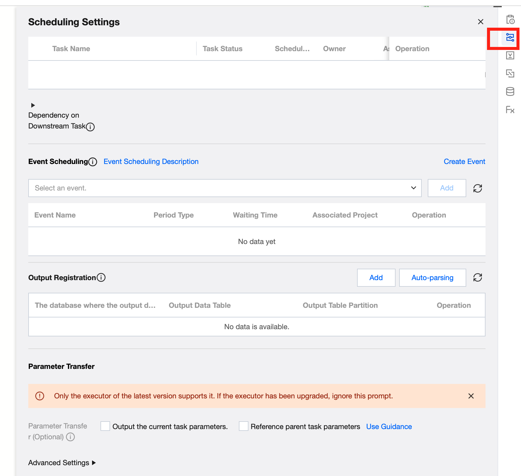Open the Fx function icon
Image resolution: width=521 pixels, height=476 pixels.
click(510, 110)
